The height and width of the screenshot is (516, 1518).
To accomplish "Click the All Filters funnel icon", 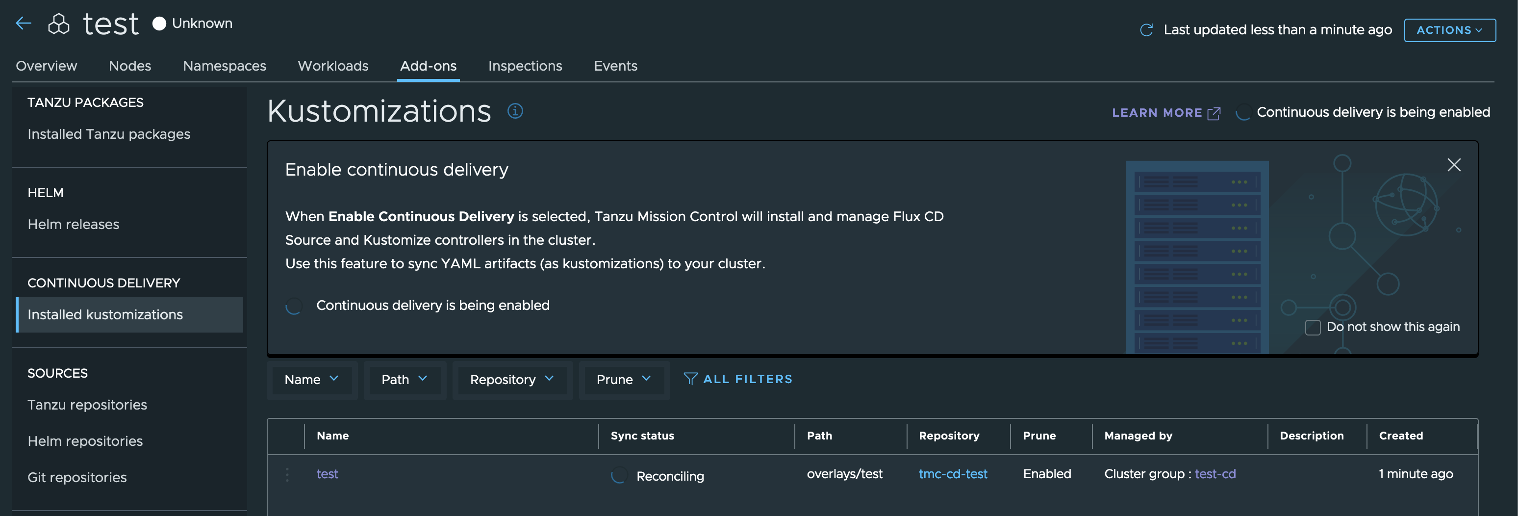I will click(690, 379).
